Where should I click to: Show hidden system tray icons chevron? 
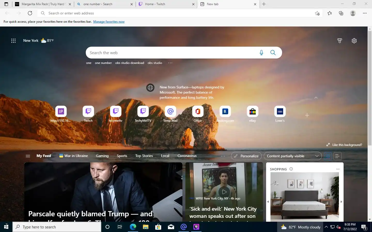[326, 227]
